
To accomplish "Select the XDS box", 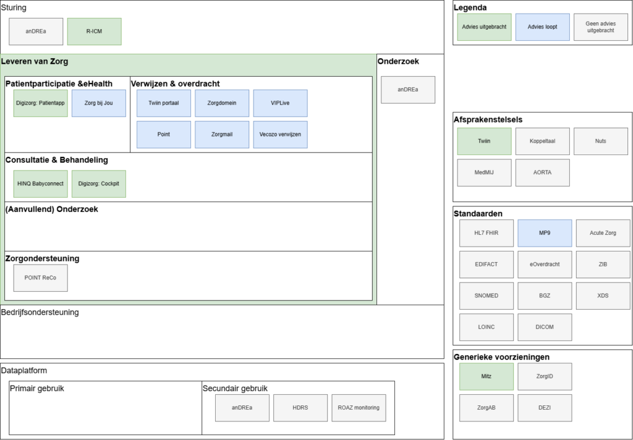I will (x=603, y=296).
